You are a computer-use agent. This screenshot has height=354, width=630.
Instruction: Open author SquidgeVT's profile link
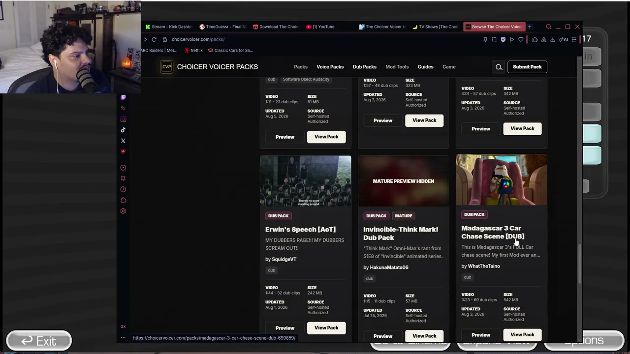(x=284, y=259)
